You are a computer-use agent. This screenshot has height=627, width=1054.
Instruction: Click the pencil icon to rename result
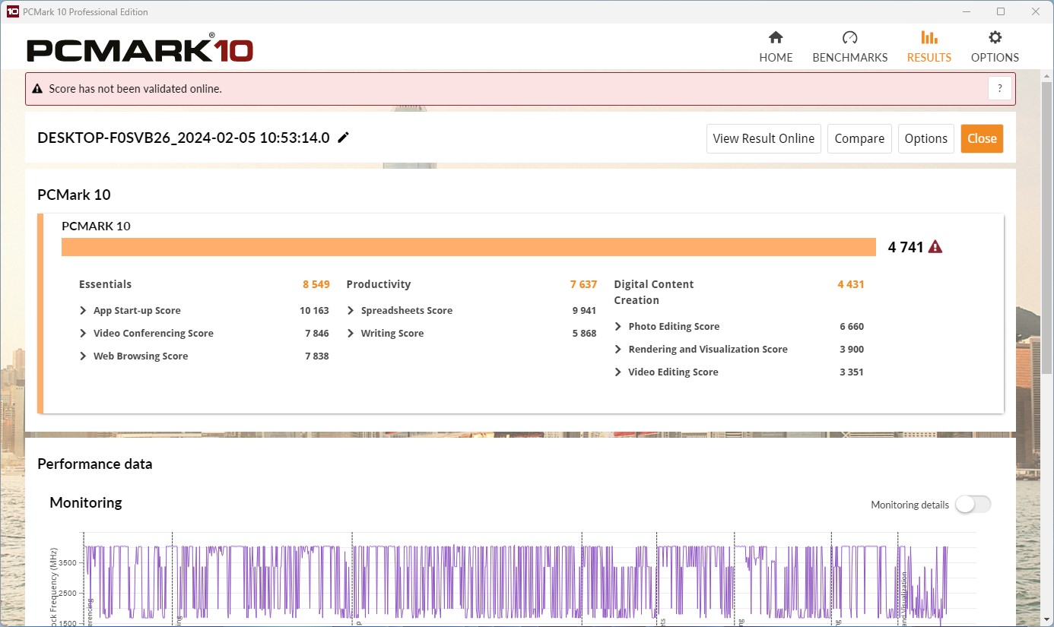344,138
